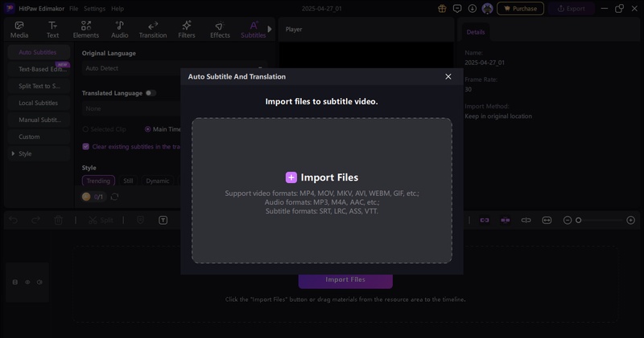The width and height of the screenshot is (644, 338).
Task: Expand more tabs with the right arrow
Action: [270, 29]
